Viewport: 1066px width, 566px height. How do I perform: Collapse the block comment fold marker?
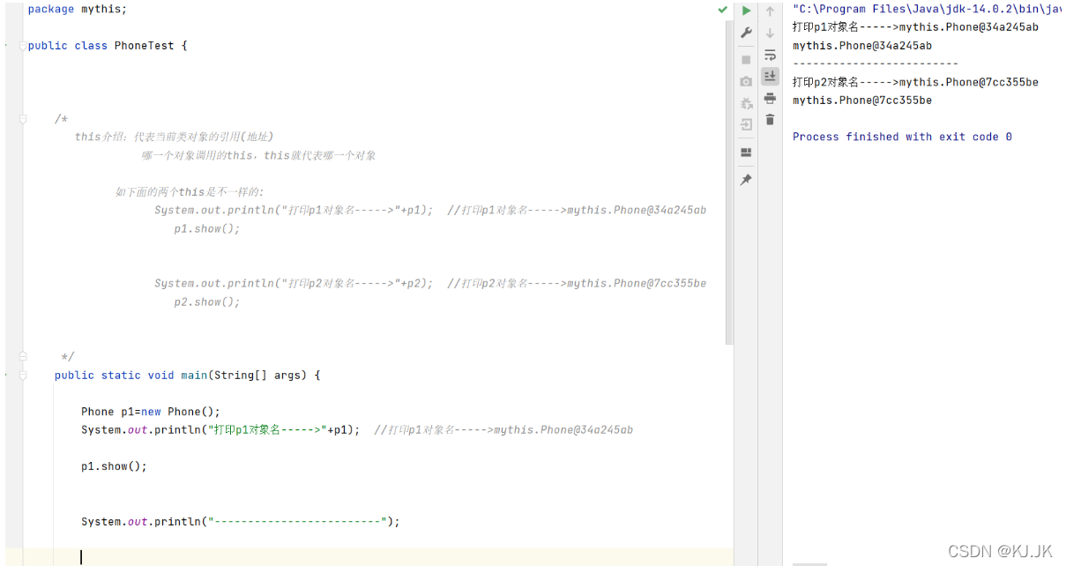pyautogui.click(x=23, y=119)
